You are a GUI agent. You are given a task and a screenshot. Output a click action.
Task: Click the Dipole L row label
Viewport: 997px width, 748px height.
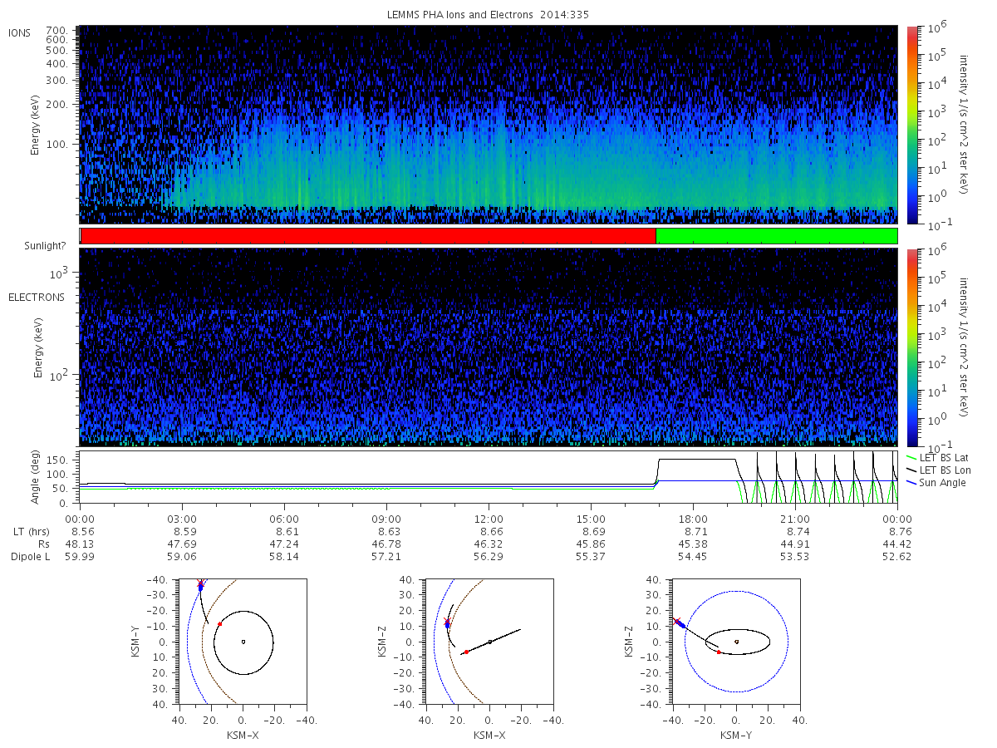31,557
